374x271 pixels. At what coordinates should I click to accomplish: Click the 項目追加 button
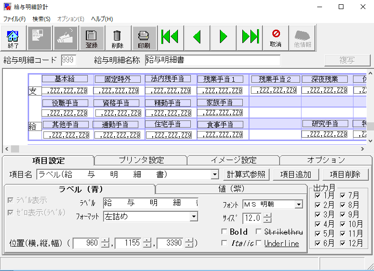point(296,174)
